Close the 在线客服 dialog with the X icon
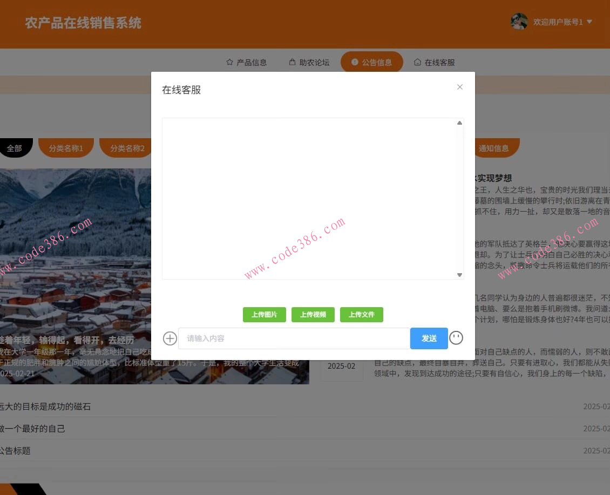The width and height of the screenshot is (610, 495). tap(459, 87)
